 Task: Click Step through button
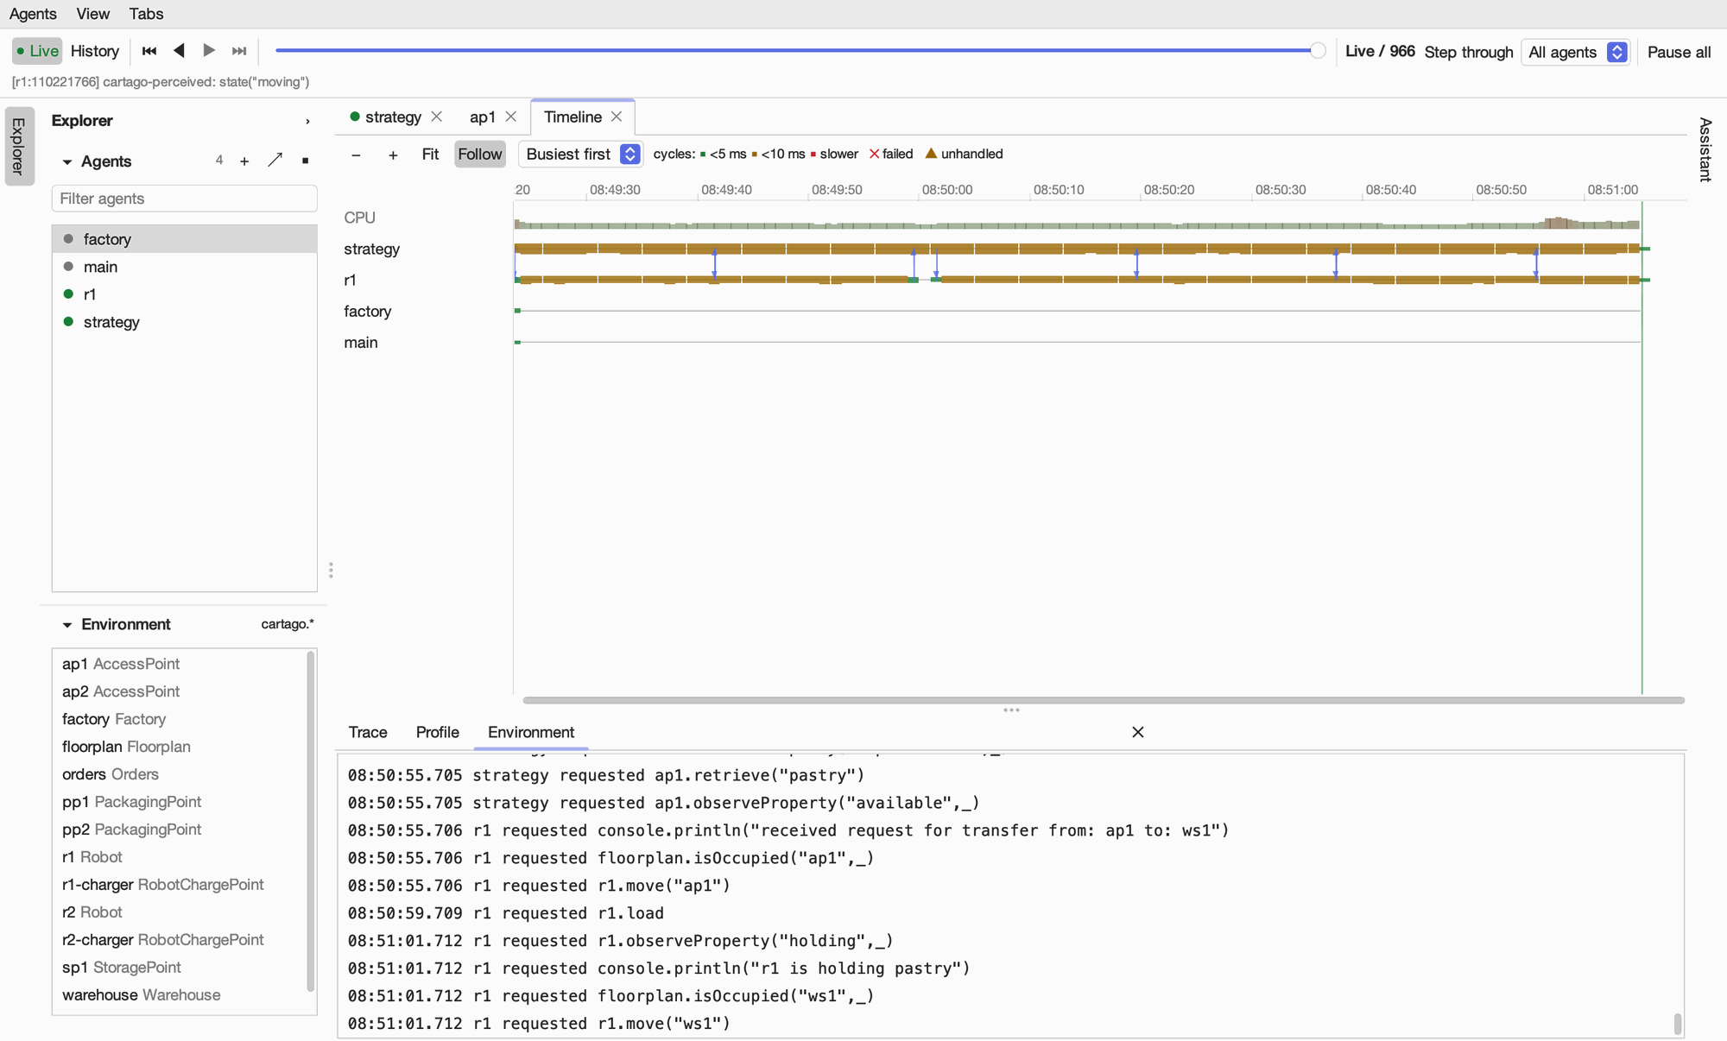[1468, 52]
